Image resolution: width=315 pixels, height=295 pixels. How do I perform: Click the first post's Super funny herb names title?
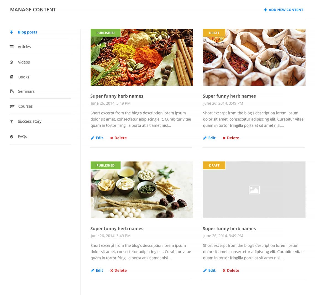(117, 96)
